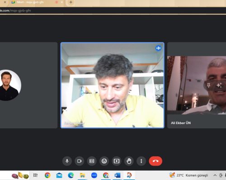This screenshot has width=226, height=180.
Task: Click the recording red dot on Meet tab
Action: [x=57, y=2]
